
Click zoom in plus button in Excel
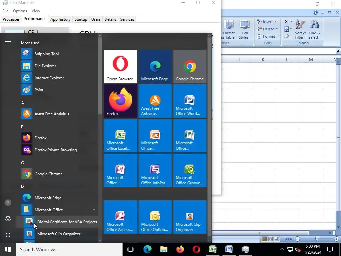tap(336, 239)
